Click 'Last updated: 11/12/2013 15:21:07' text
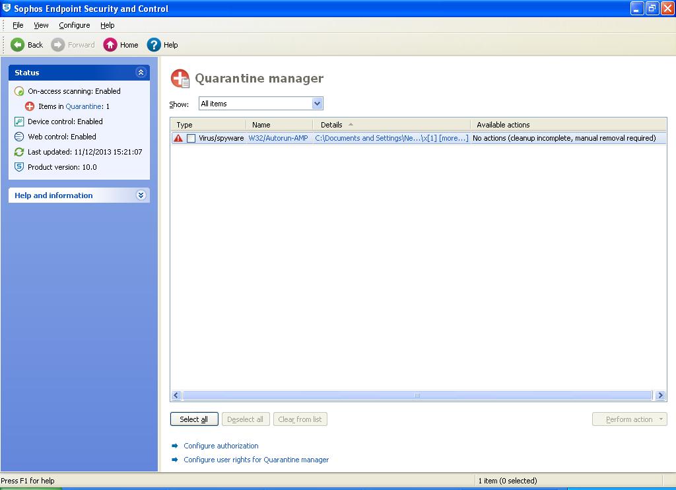This screenshot has height=490, width=676. [x=85, y=152]
